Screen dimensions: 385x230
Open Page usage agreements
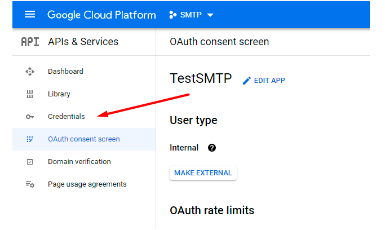point(87,184)
